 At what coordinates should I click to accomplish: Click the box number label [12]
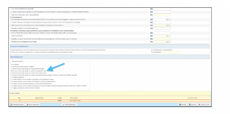point(152,20)
